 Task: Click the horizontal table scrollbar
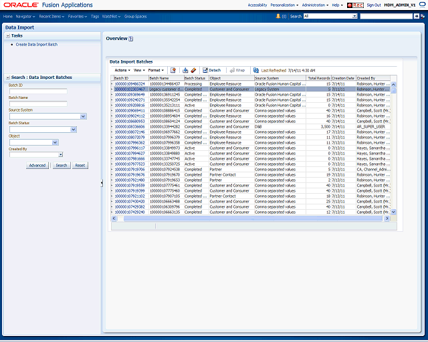[x=253, y=218]
